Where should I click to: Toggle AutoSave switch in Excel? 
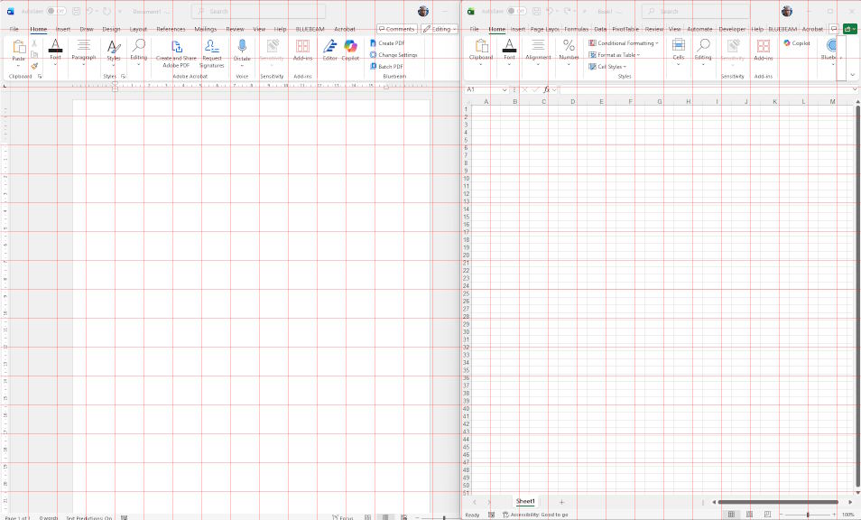pos(516,11)
